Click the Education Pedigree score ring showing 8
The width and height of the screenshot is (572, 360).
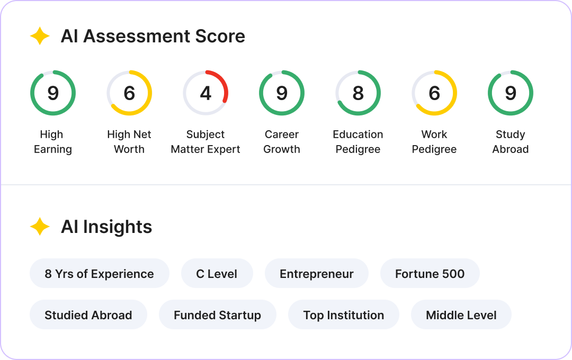click(358, 93)
